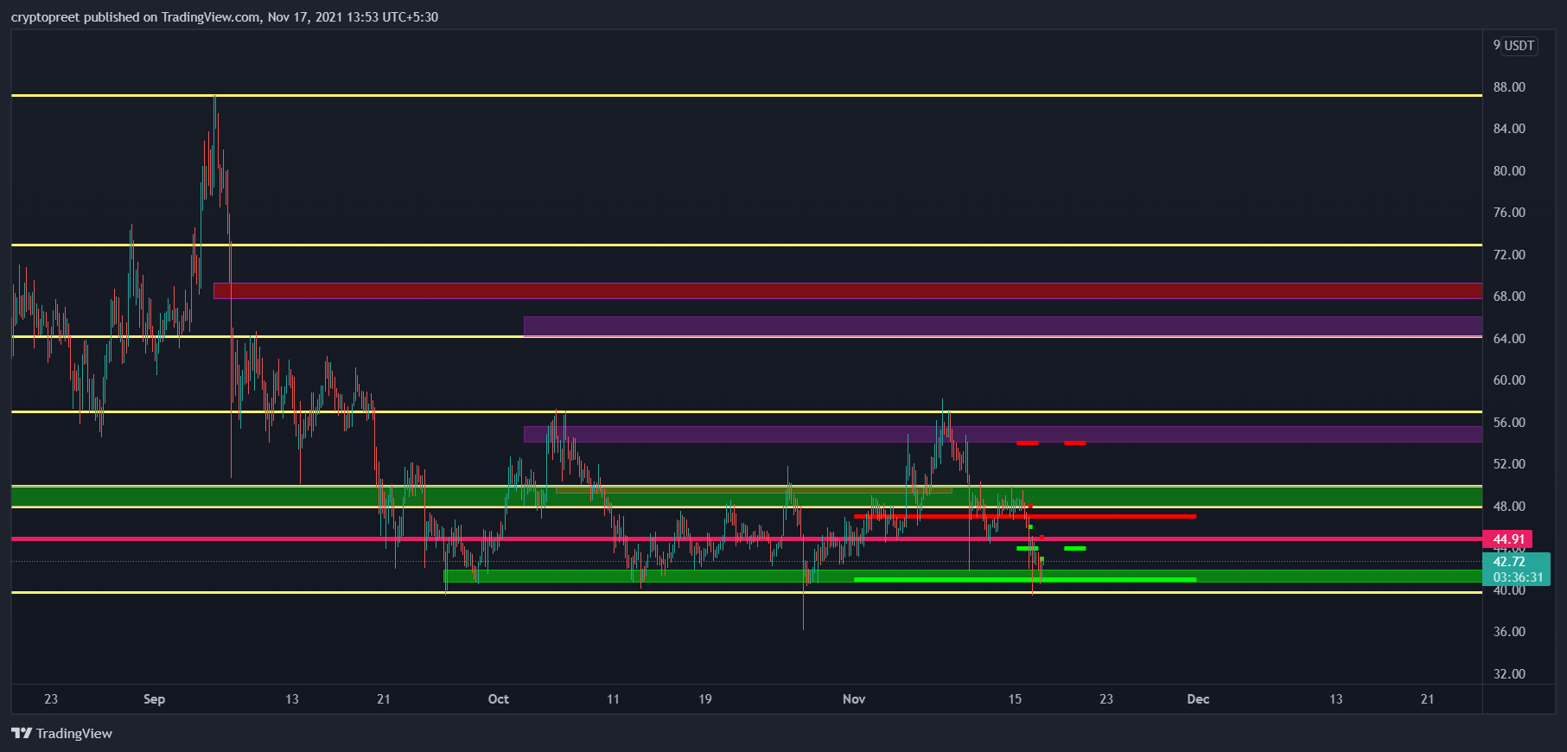Click the 88.00 price axis label
This screenshot has width=1567, height=752.
pos(1509,87)
